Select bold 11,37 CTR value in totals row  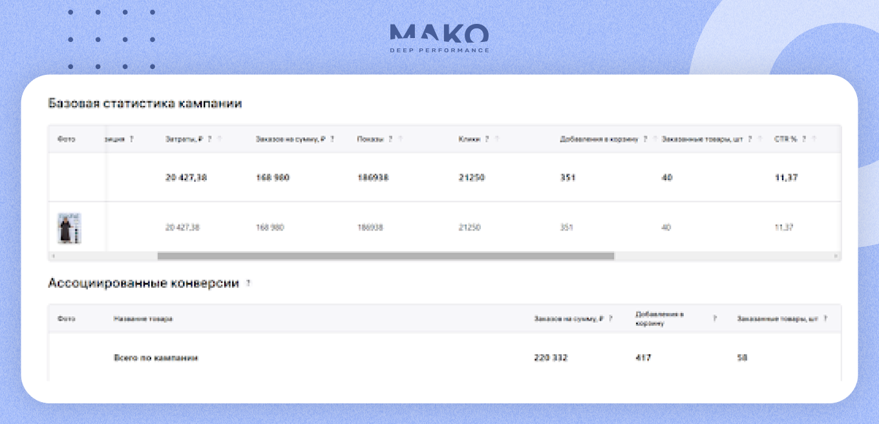point(785,177)
